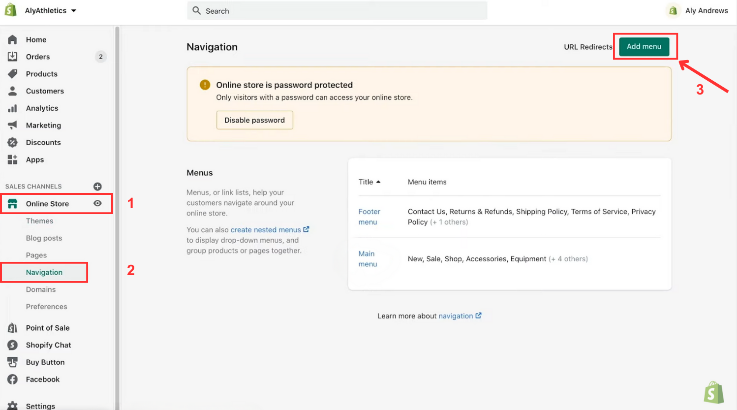This screenshot has height=410, width=737.
Task: Open Blog posts under Online Store
Action: [x=44, y=238]
